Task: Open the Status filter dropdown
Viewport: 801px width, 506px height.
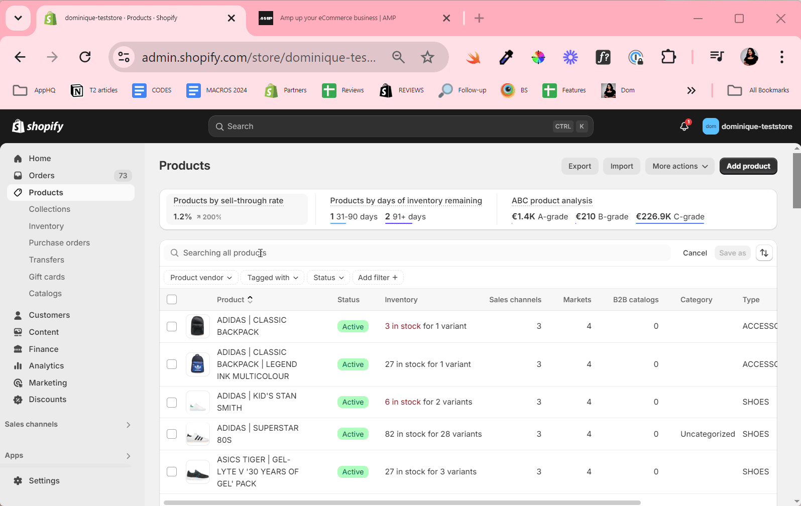Action: point(328,278)
